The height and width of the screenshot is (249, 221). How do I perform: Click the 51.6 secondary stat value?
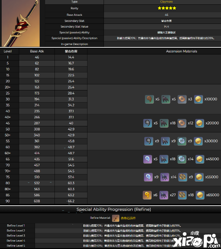coord(71,159)
